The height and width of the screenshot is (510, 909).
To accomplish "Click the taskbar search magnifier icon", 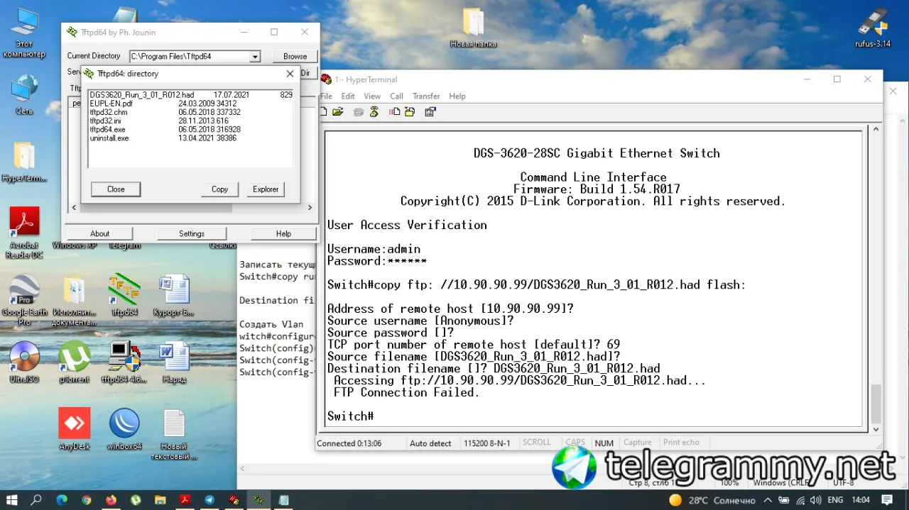I will (x=36, y=500).
